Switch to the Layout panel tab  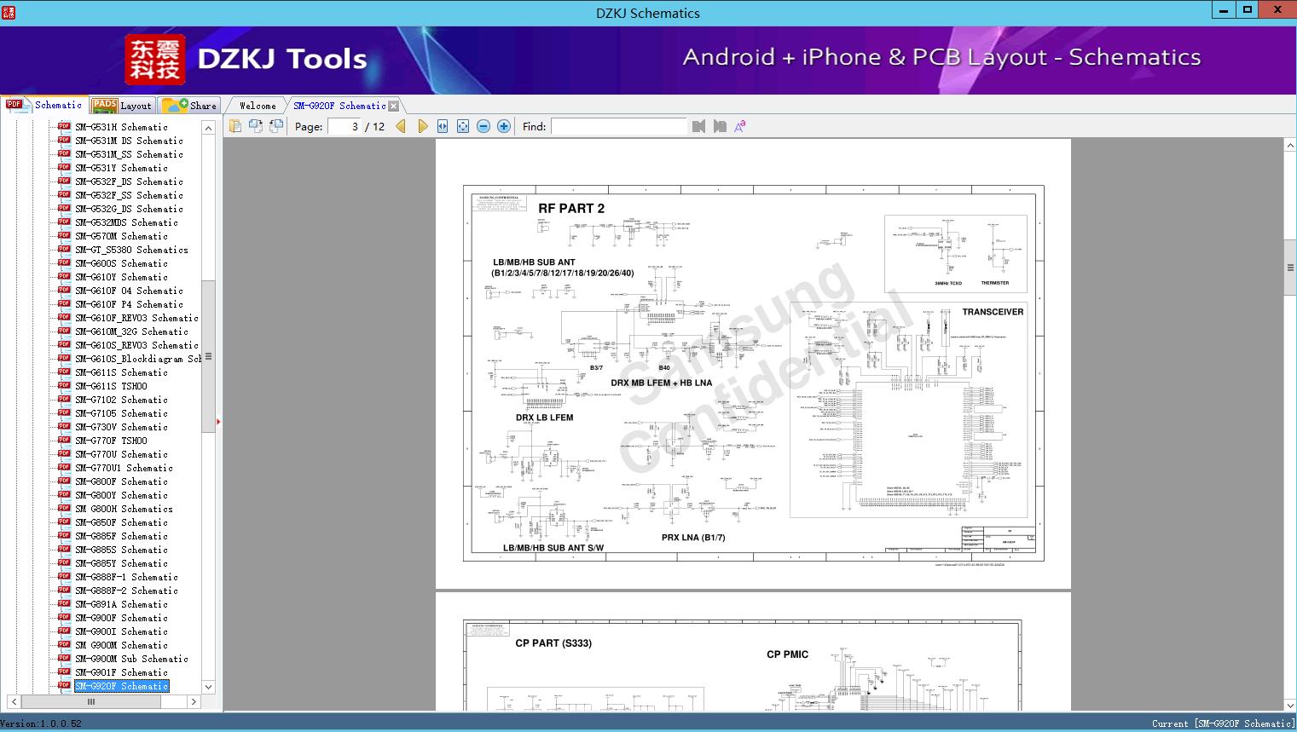[x=122, y=106]
